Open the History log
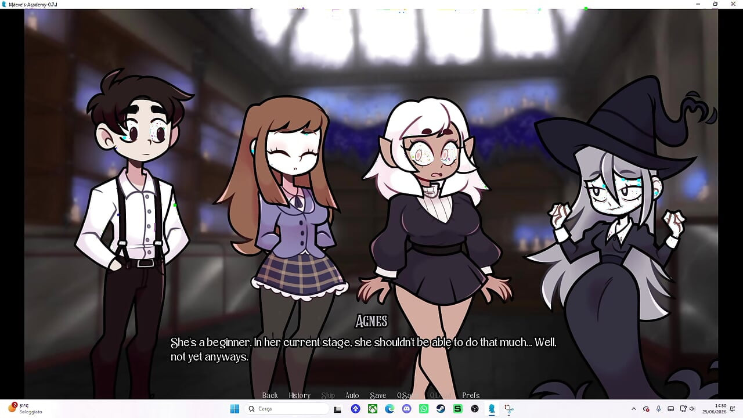Image resolution: width=743 pixels, height=418 pixels. tap(300, 395)
